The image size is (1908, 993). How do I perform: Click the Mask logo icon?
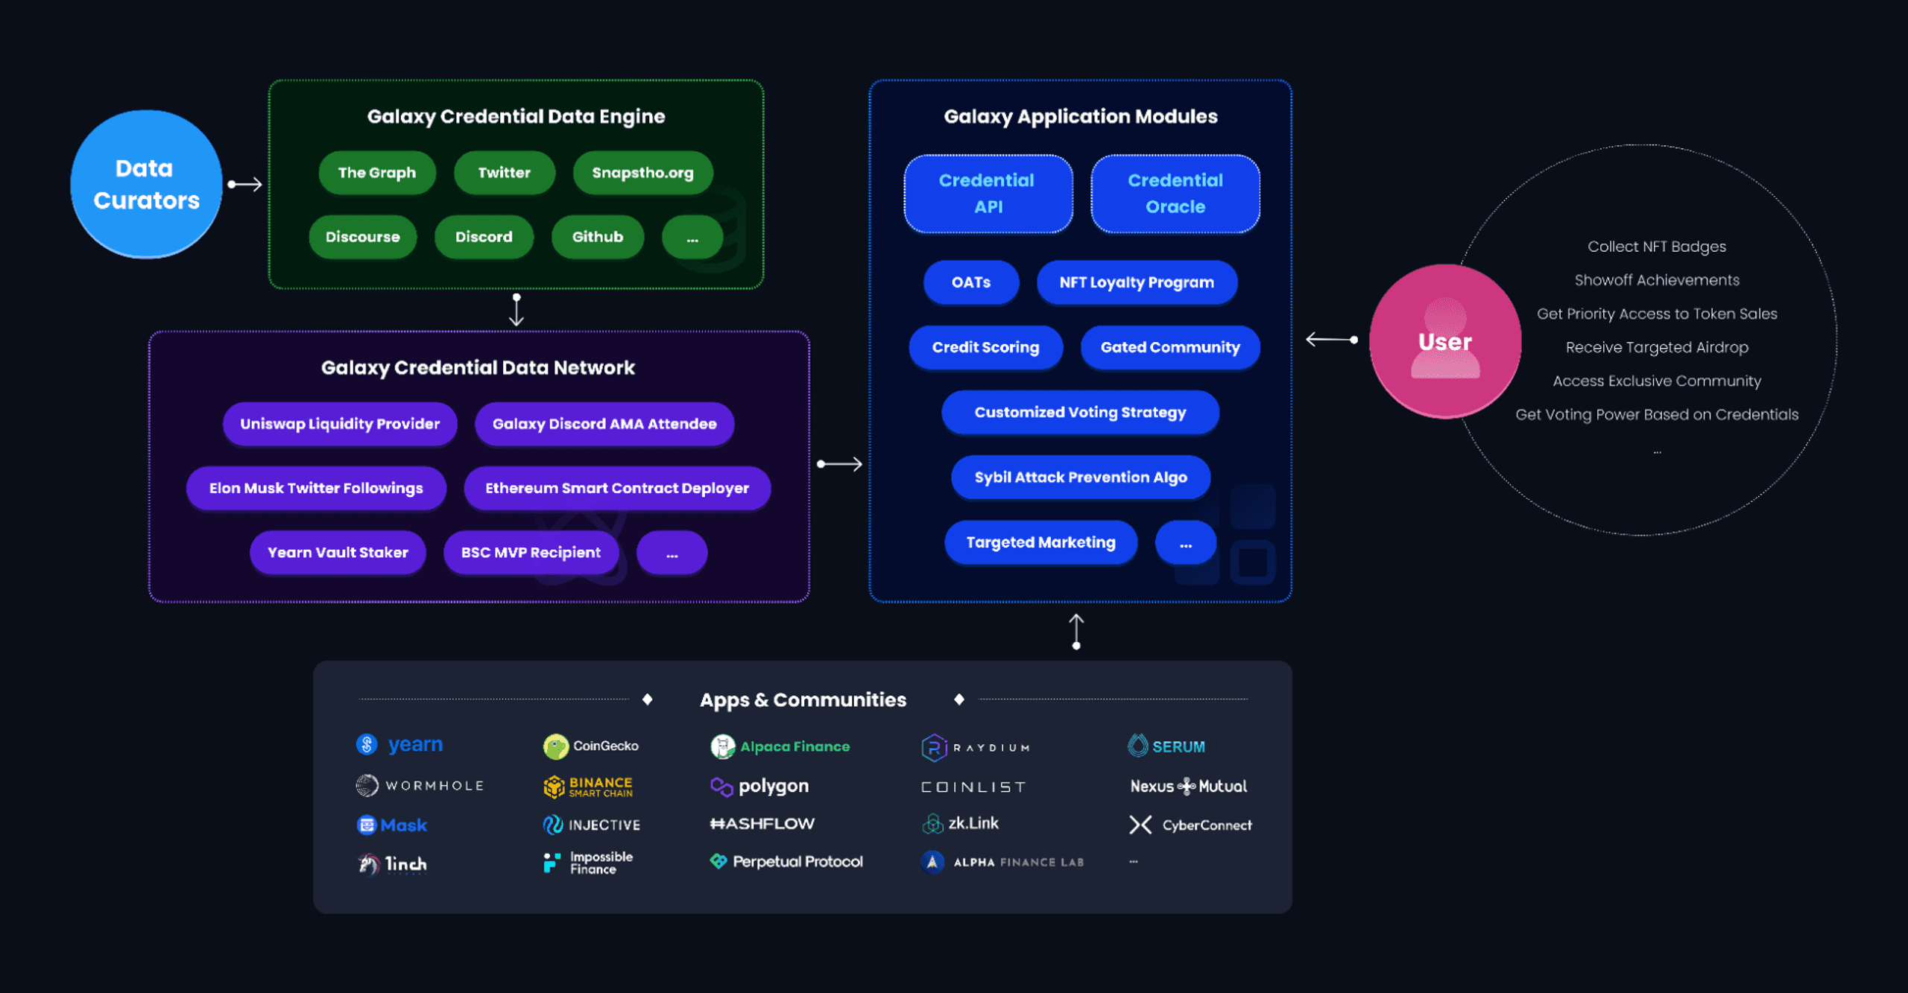pyautogui.click(x=366, y=825)
